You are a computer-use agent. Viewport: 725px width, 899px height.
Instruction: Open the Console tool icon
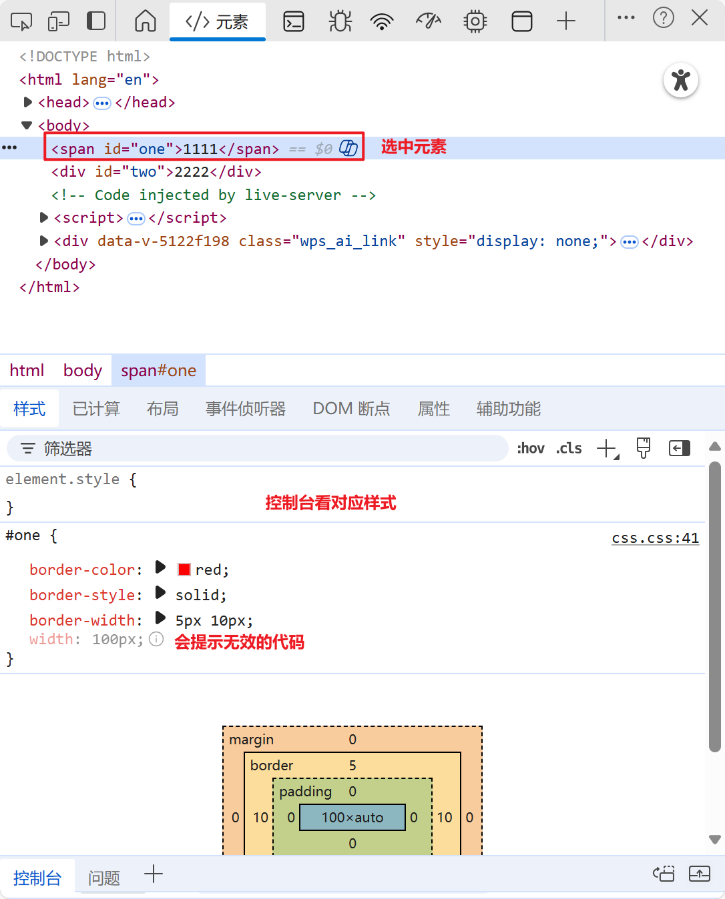(x=294, y=21)
